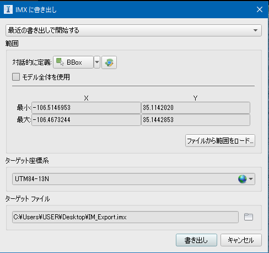Screen dimensions: 269x253
Task: Click the minimum Y value field
Action: click(x=196, y=108)
